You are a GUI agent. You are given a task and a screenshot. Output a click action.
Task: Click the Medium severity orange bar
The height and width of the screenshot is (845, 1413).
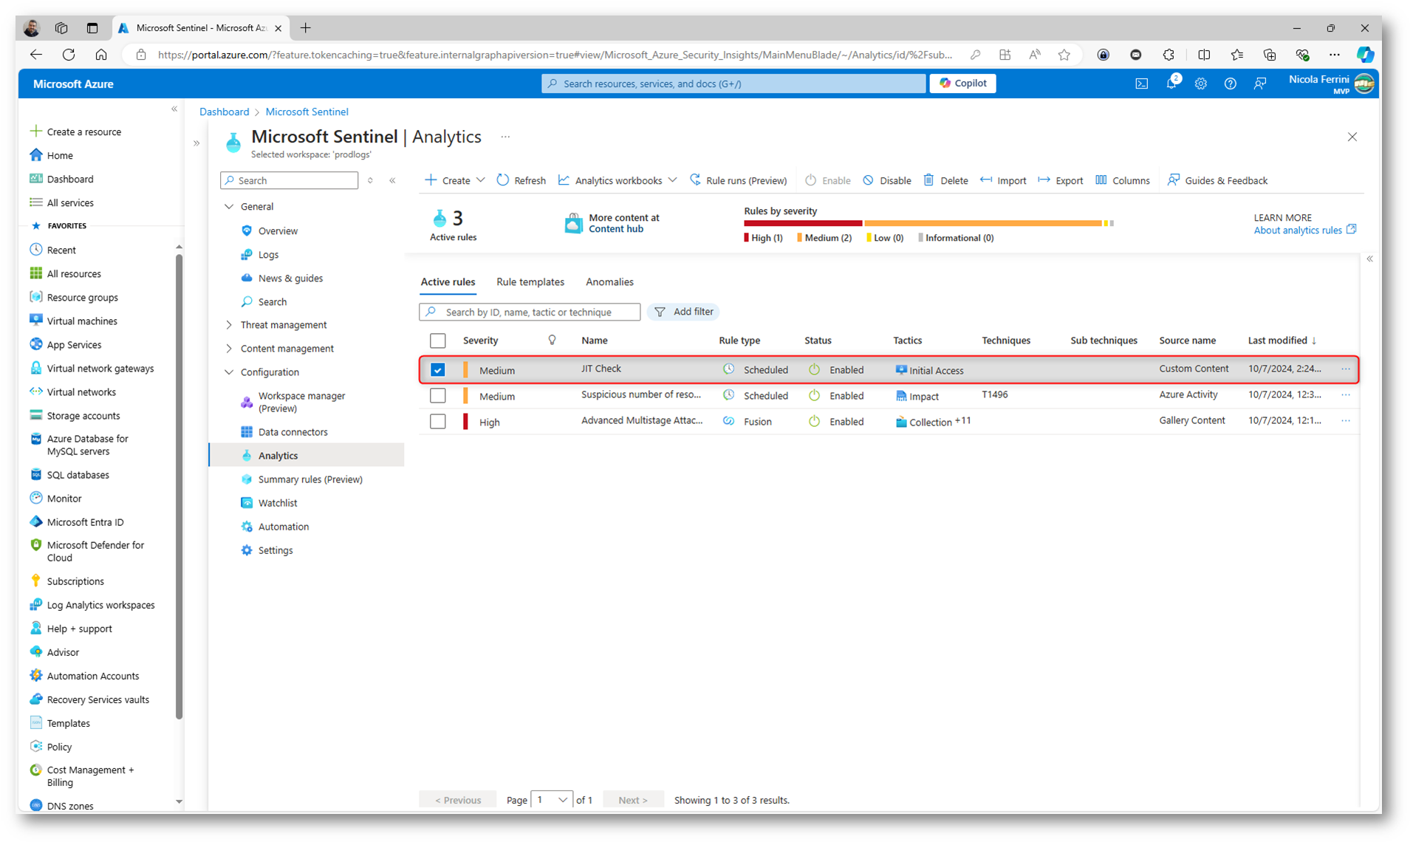983,223
